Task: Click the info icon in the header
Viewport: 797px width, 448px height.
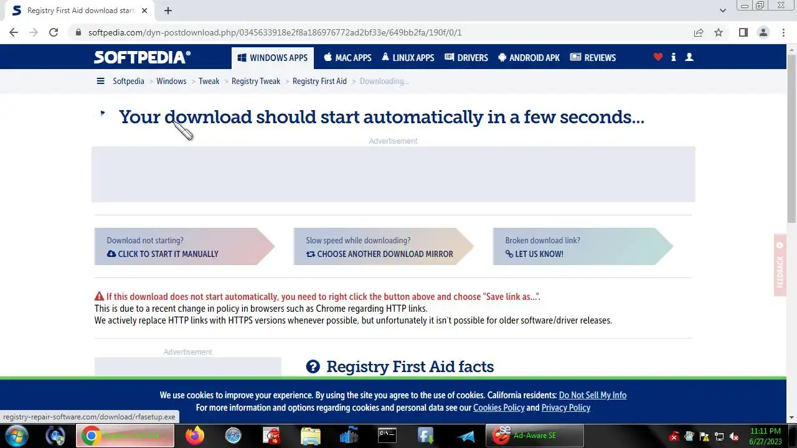Action: 674,57
